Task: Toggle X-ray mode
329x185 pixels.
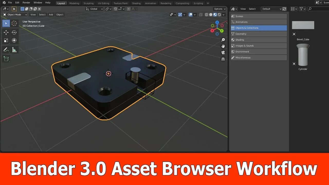Action: click(x=201, y=15)
